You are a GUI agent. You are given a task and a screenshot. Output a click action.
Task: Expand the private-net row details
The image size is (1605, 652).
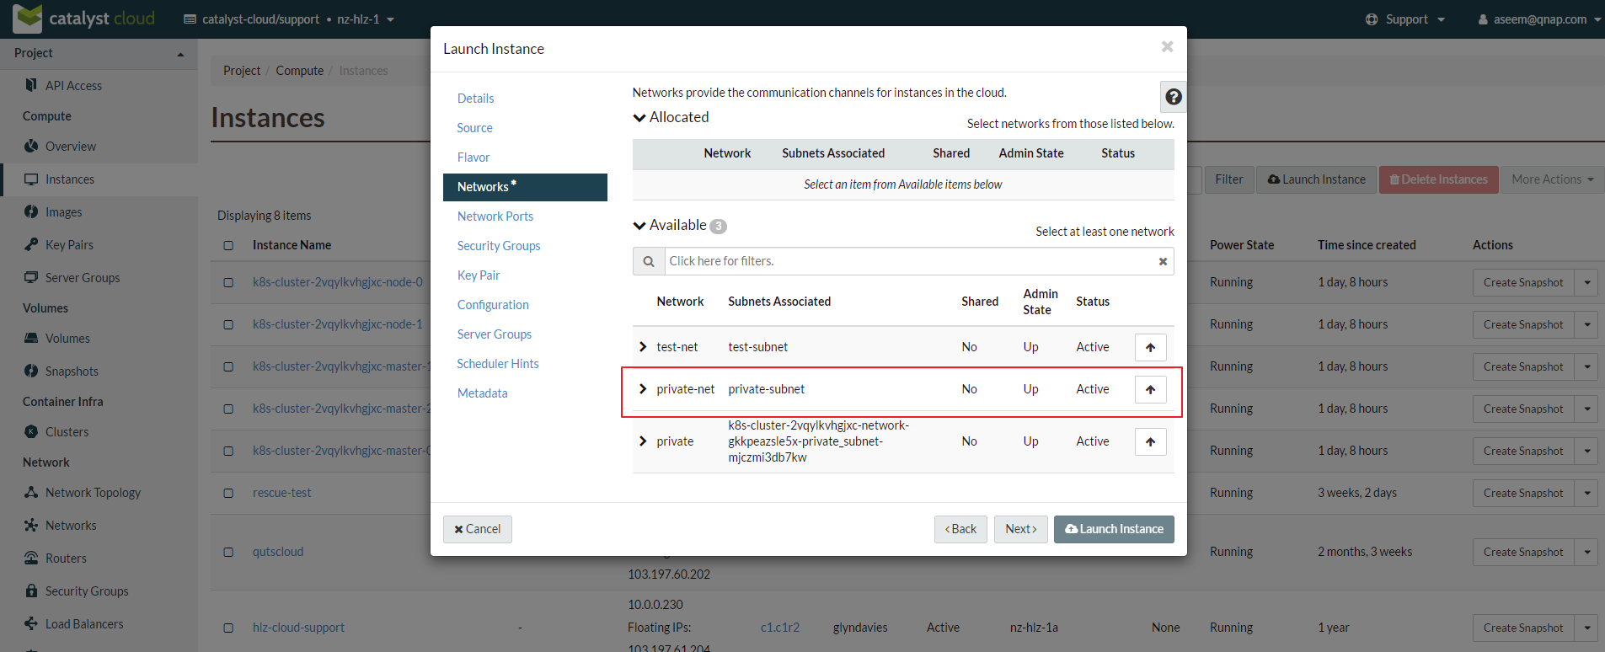(643, 389)
